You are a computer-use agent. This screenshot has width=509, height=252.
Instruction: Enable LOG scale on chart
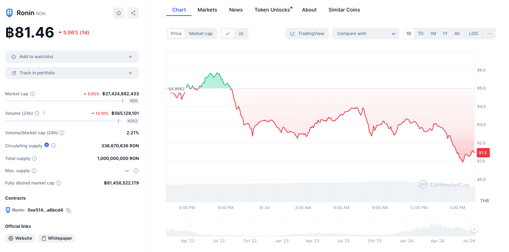point(474,34)
